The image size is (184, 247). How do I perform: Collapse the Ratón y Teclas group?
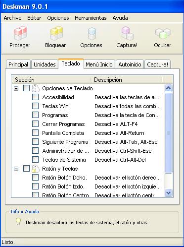tap(16, 169)
